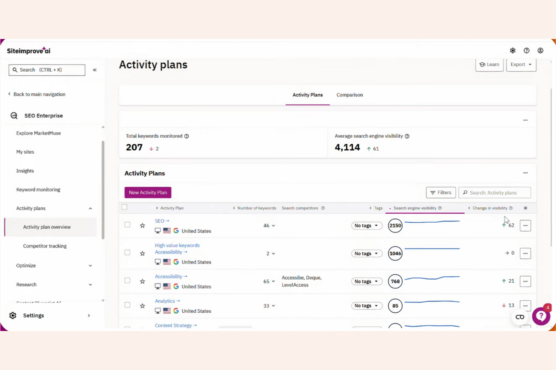Favorite the SEO plan with star icon
Screen dimensions: 556x370
(x=142, y=225)
